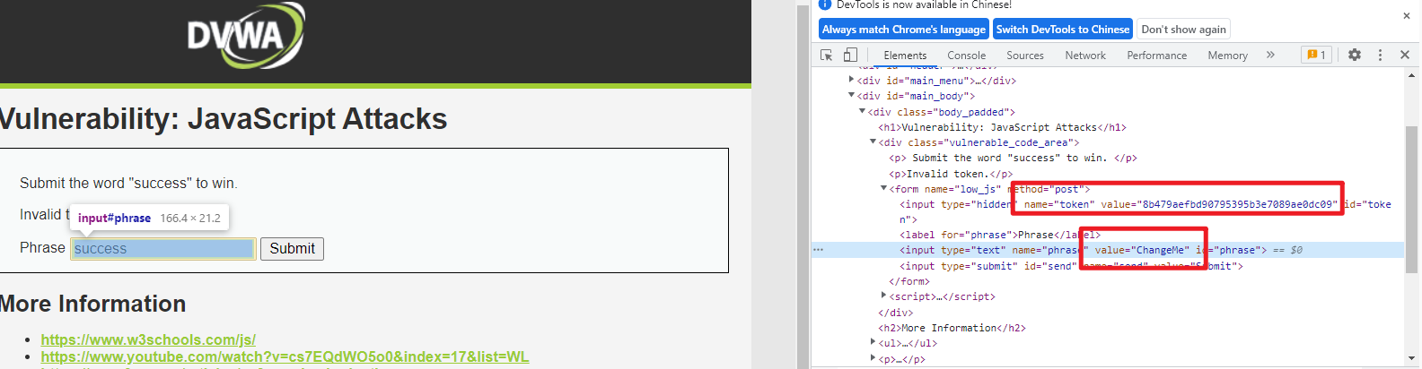Focus the Phrase text input
Viewport: 1422px width, 369px height.
point(163,249)
